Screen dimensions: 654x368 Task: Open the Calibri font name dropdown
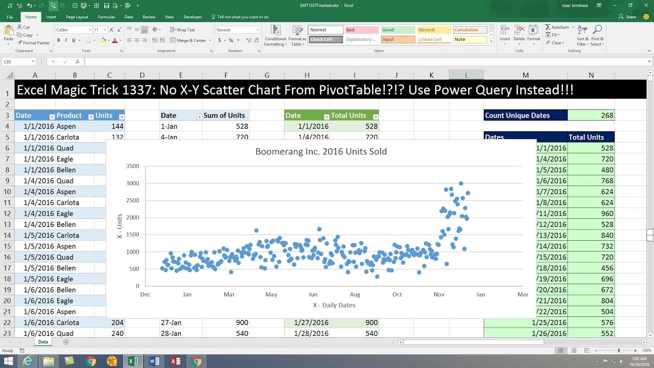(90, 30)
